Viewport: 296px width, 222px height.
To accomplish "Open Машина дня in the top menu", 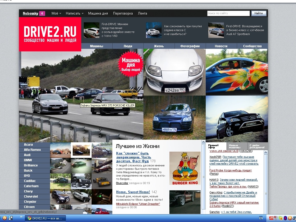I will pos(98,14).
